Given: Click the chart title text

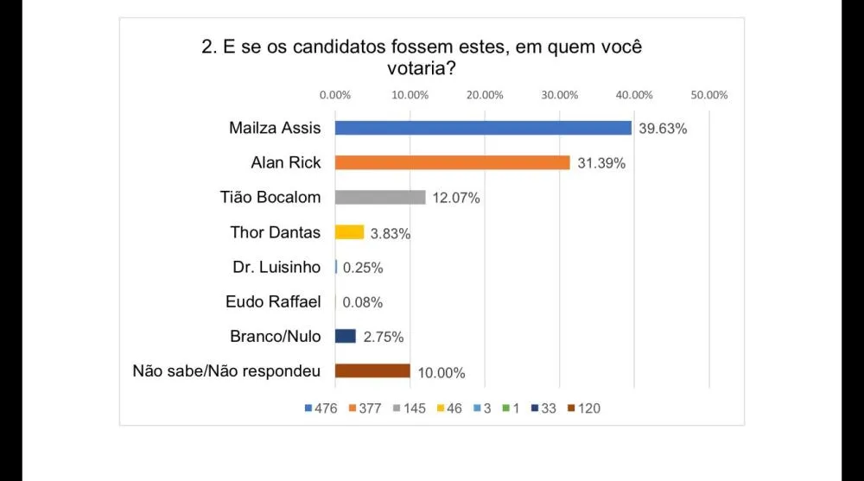Looking at the screenshot, I should pyautogui.click(x=422, y=57).
